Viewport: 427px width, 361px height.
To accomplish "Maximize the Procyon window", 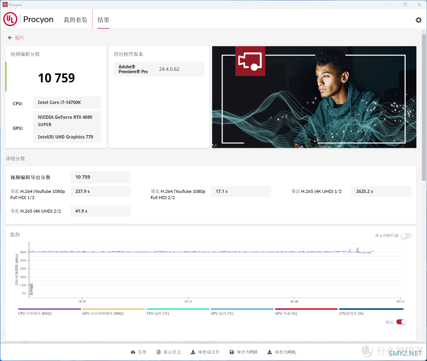I will (405, 5).
